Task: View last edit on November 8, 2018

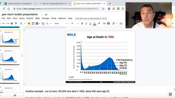Action: 91,18
